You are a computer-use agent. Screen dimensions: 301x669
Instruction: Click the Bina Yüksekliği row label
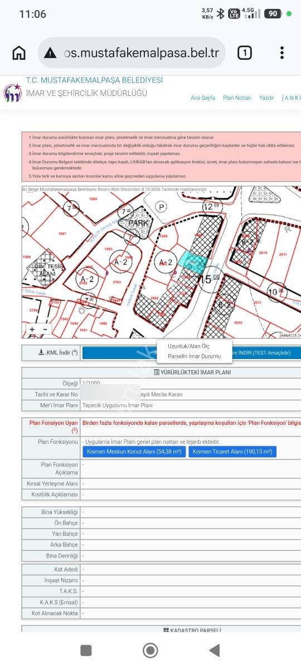(x=60, y=512)
